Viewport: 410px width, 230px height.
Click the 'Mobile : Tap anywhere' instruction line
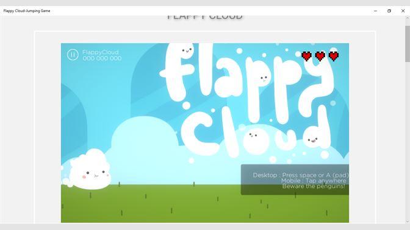(314, 181)
